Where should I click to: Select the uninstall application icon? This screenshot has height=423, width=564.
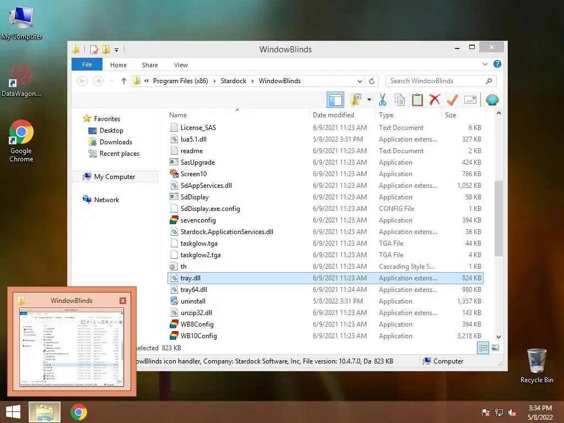[x=174, y=301]
